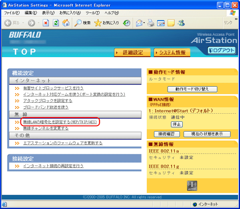The height and width of the screenshot is (209, 240).
Task: Click orange bullet beside 有害サイトブロックサービス
Action: click(17, 88)
